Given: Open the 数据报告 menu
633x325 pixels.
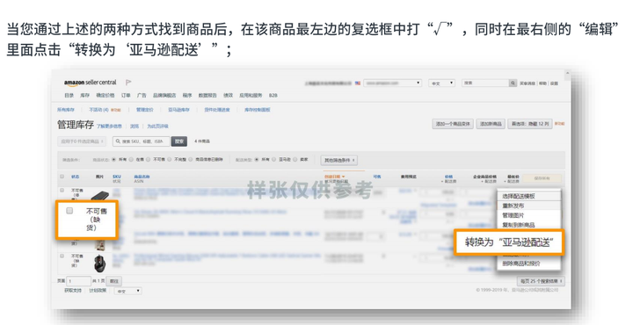Looking at the screenshot, I should 207,96.
